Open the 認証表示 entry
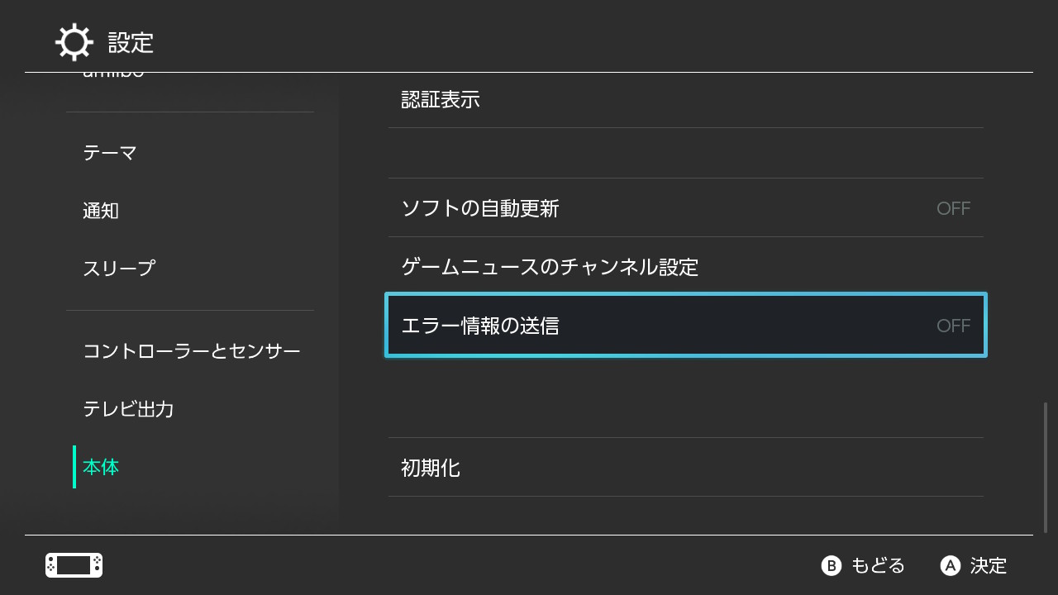This screenshot has height=595, width=1058. pyautogui.click(x=686, y=99)
